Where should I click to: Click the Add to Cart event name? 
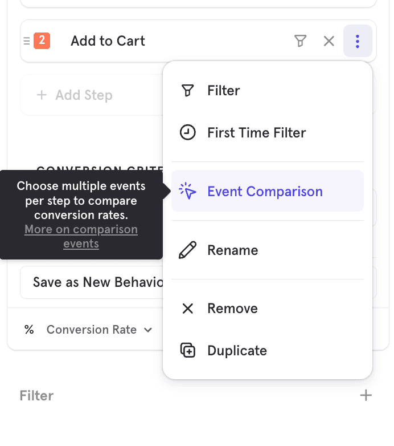(x=108, y=41)
